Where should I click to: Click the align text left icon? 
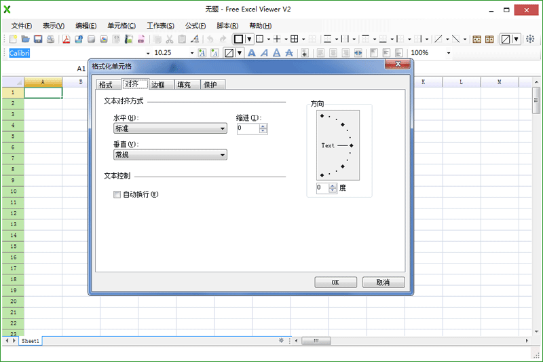(320, 53)
